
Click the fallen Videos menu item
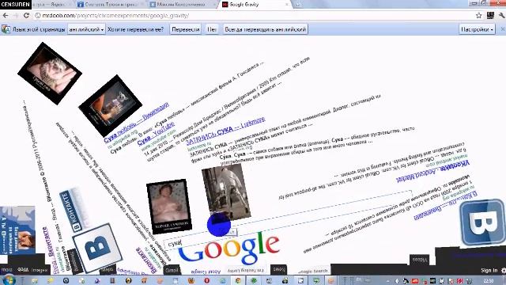(419, 260)
